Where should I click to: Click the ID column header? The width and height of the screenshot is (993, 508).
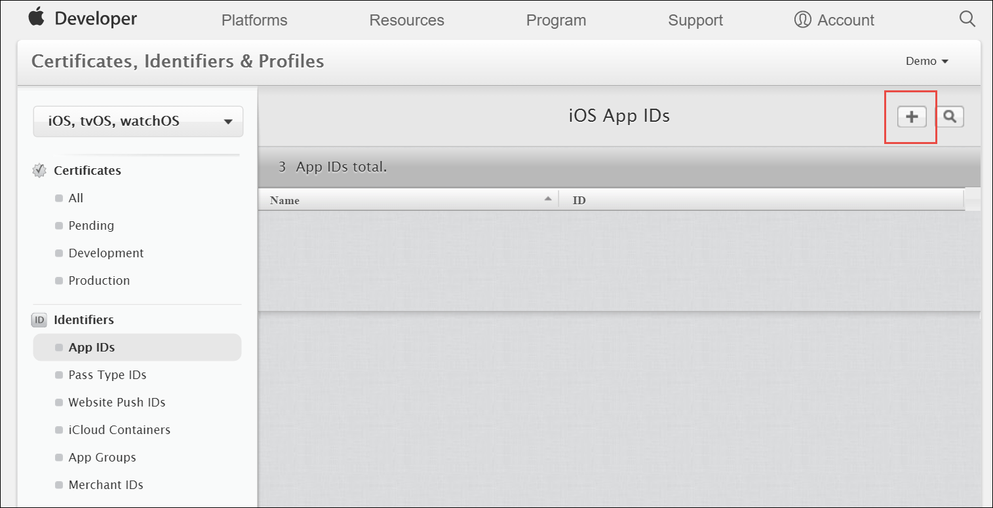579,200
